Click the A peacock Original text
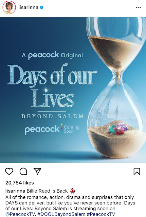The width and height of the screenshot is (146, 217). pos(52,55)
